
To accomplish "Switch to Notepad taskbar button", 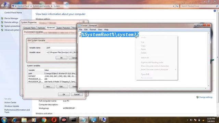I will [x=83, y=120].
